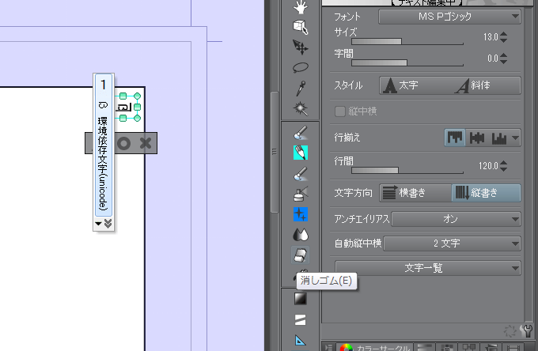Select the Blend droplet tool
This screenshot has height=351, width=538.
pos(301,235)
